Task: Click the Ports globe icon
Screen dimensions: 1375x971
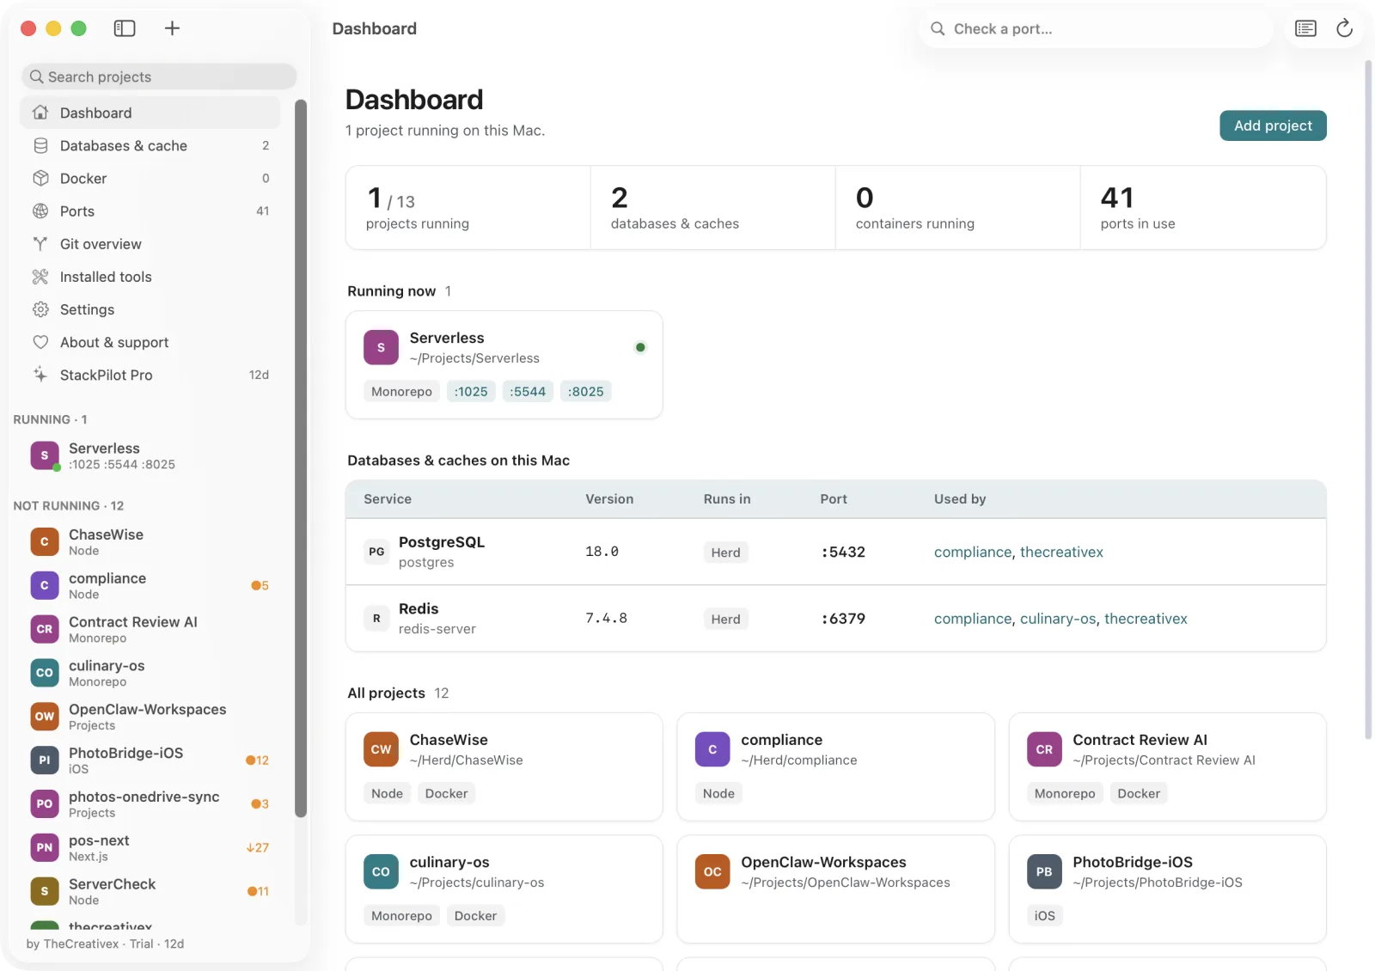Action: tap(40, 211)
